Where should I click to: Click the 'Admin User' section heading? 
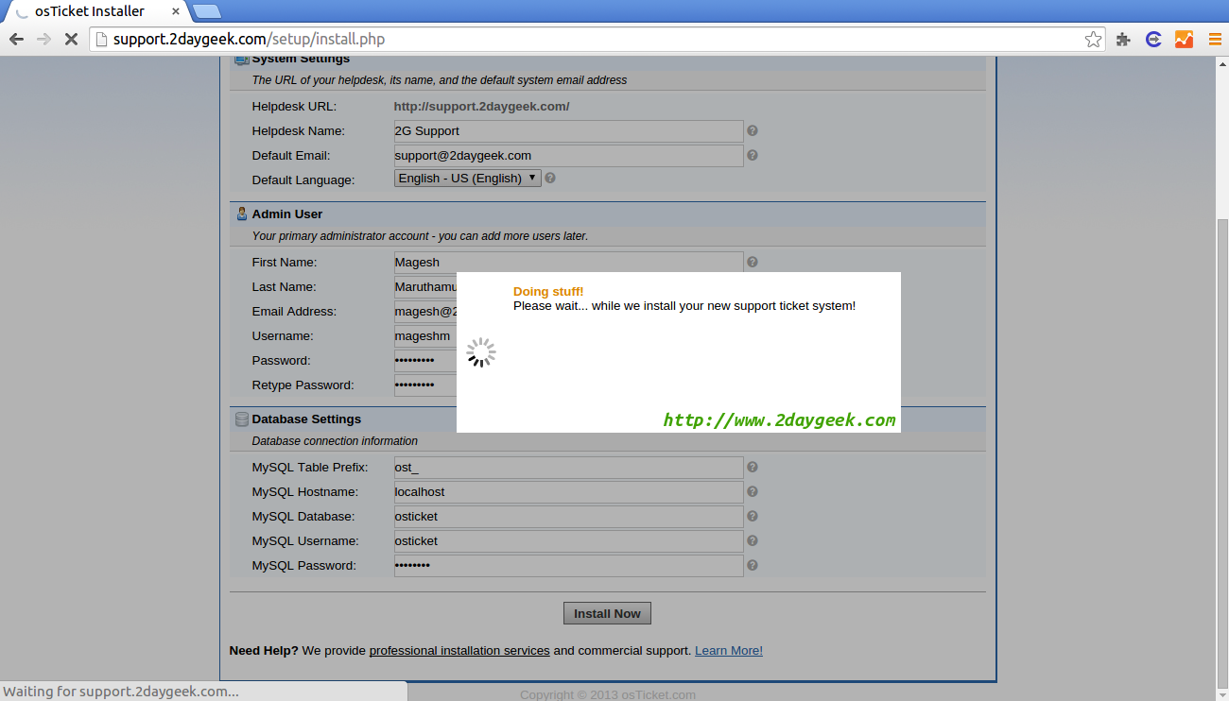[x=287, y=214]
